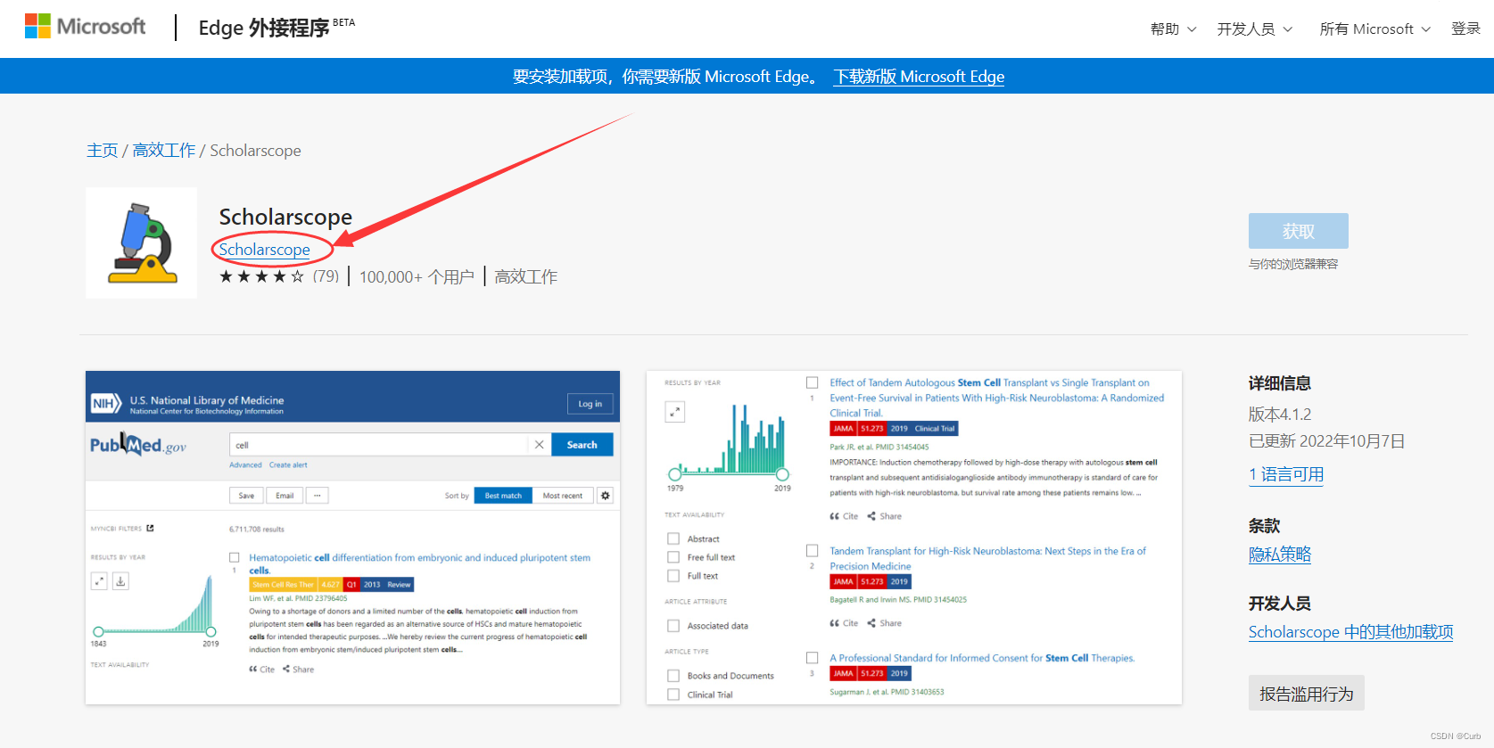Viewport: 1494px width, 748px height.
Task: Click Share under the Hematopoietic cell article
Action: click(x=299, y=670)
